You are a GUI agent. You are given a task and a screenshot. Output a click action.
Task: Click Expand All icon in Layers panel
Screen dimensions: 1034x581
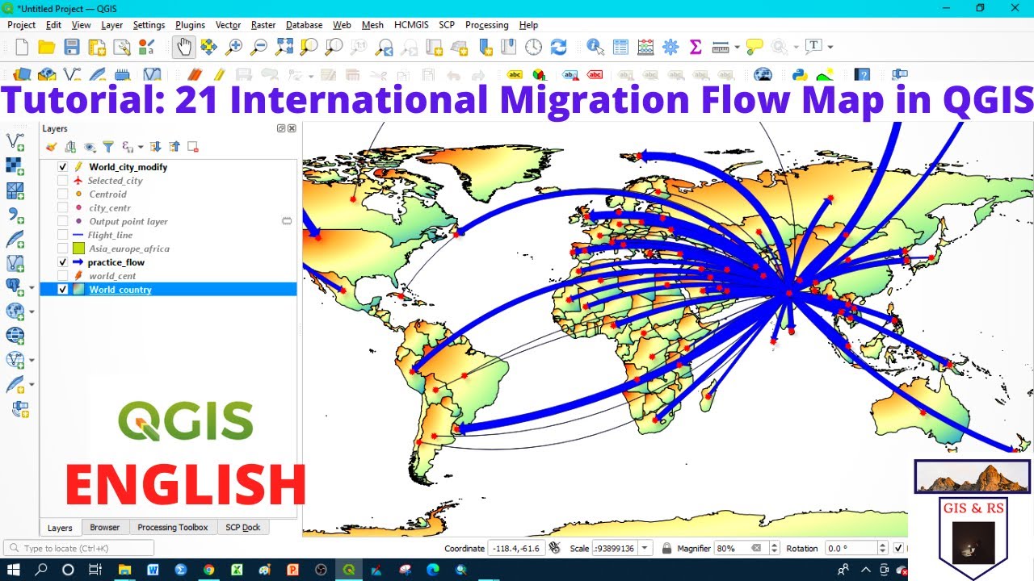156,147
